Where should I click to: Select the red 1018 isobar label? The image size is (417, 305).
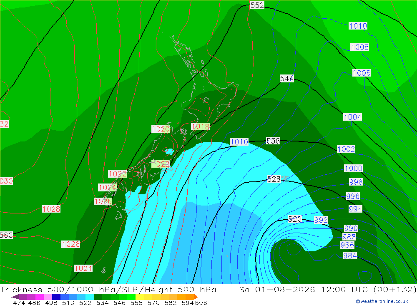200,126
